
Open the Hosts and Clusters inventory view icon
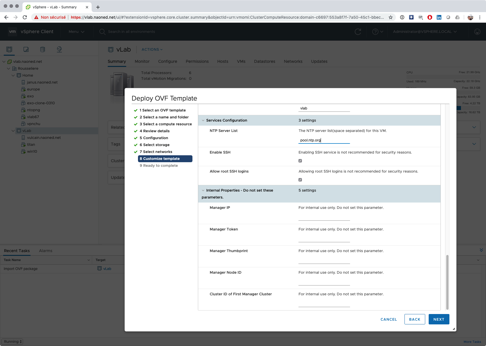(9, 49)
